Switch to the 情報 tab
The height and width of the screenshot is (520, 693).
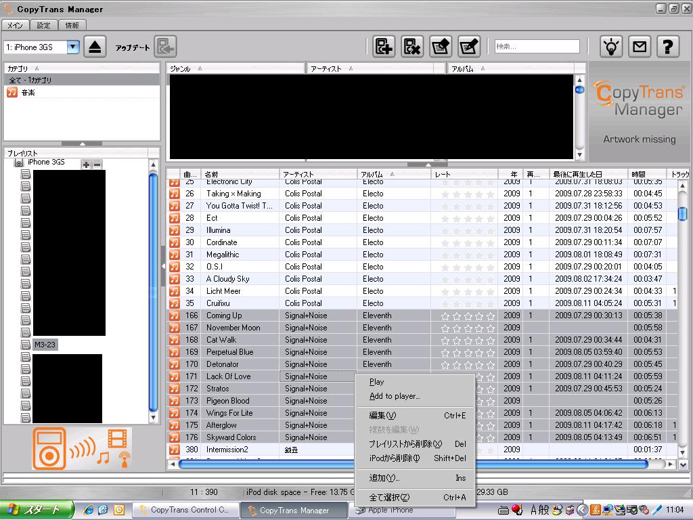72,25
